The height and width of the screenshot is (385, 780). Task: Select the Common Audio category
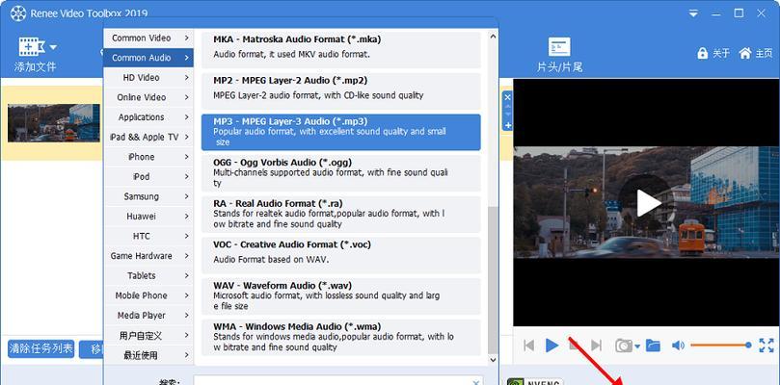(x=148, y=58)
